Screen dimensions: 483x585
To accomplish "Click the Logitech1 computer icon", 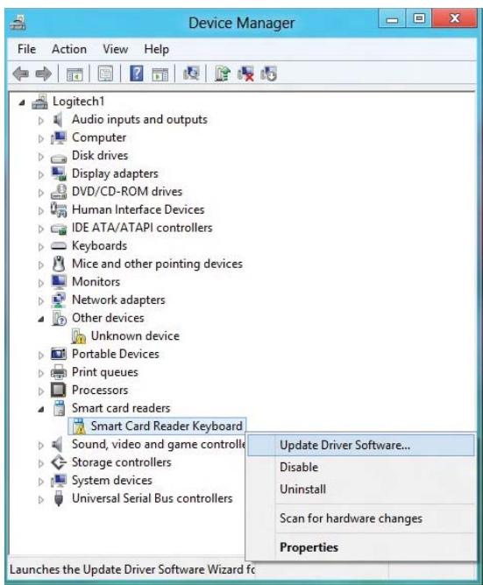I will (x=40, y=102).
